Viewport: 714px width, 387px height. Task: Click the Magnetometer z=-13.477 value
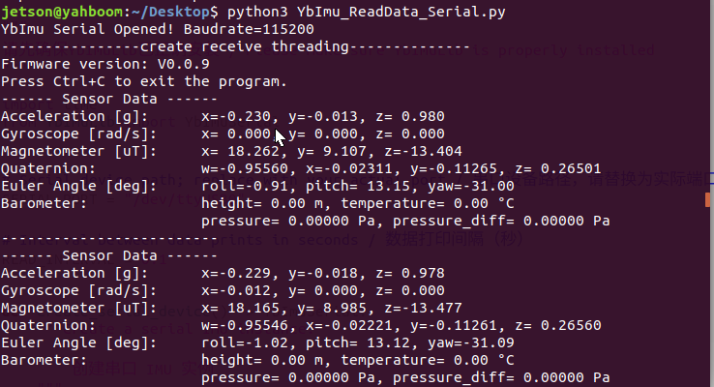[x=423, y=308]
